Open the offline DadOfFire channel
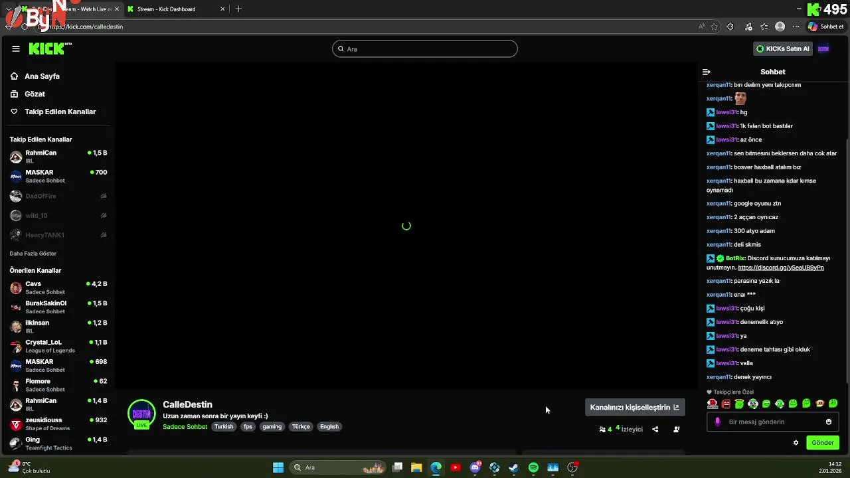The width and height of the screenshot is (850, 478). tap(58, 196)
